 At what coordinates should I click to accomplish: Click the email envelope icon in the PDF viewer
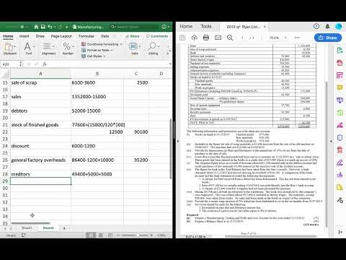pyautogui.click(x=218, y=38)
